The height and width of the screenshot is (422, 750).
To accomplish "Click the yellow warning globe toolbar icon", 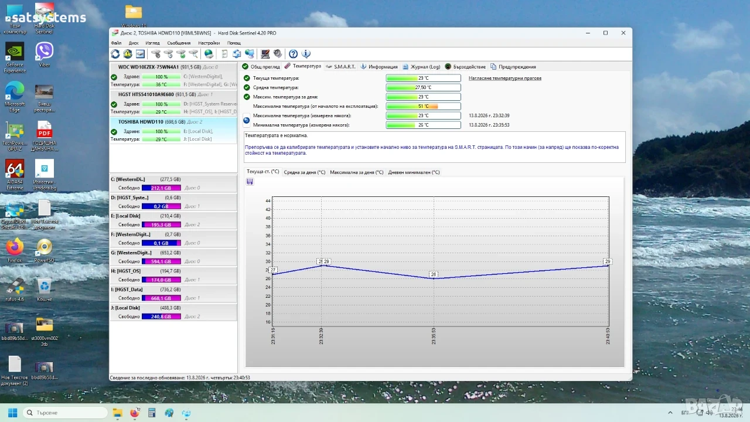I will [x=128, y=54].
